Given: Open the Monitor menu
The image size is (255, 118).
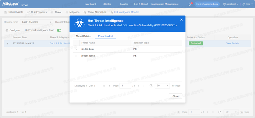Looking at the screenshot, I should tap(124, 4).
